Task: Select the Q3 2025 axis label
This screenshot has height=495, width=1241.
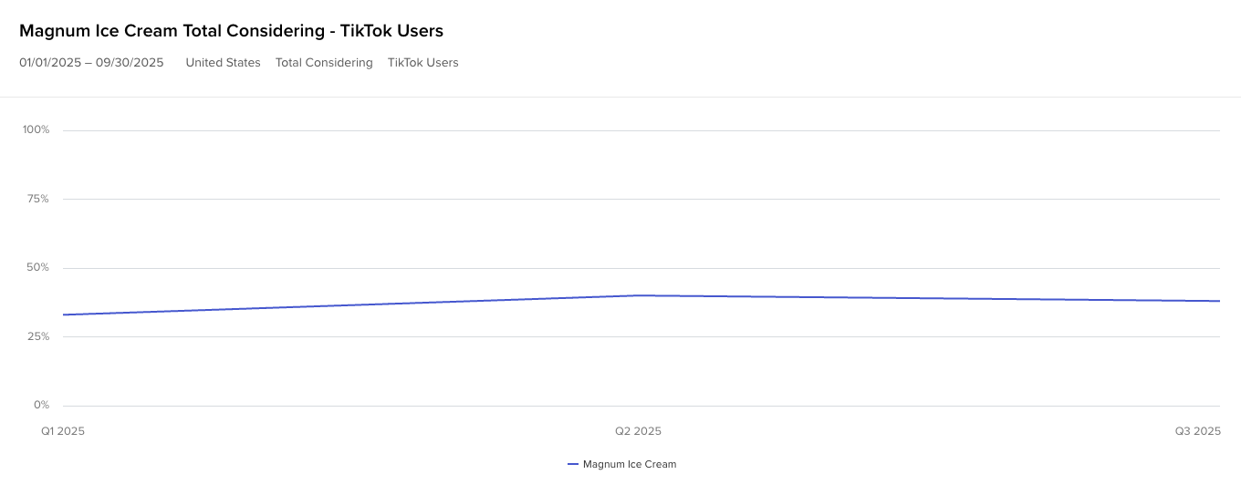Action: (1197, 431)
